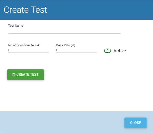Viewport: 153px width, 133px height.
Task: Click the floppy disk save icon
Action: tap(14, 75)
